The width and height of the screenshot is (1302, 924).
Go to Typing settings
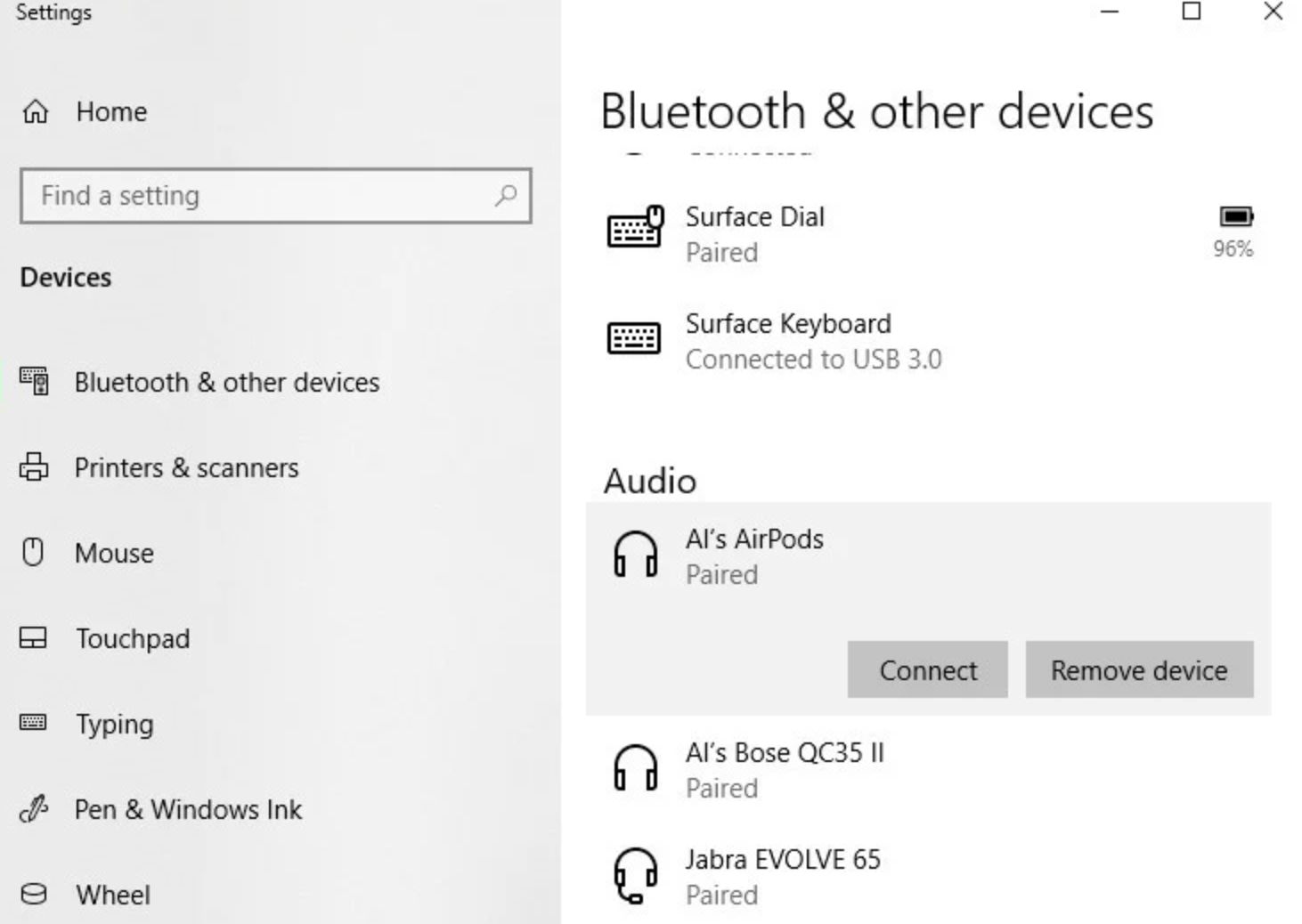click(x=114, y=725)
